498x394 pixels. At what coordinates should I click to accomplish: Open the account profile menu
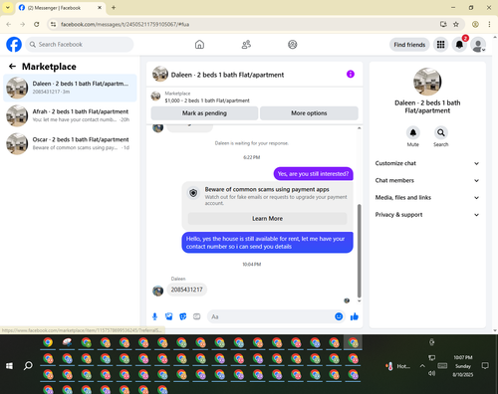coord(478,45)
